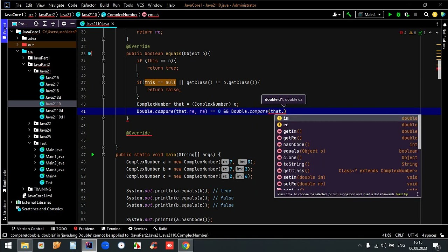Image resolution: width=448 pixels, height=252 pixels.
Task: Expand the JavaPart1 package
Action: click(x=23, y=58)
